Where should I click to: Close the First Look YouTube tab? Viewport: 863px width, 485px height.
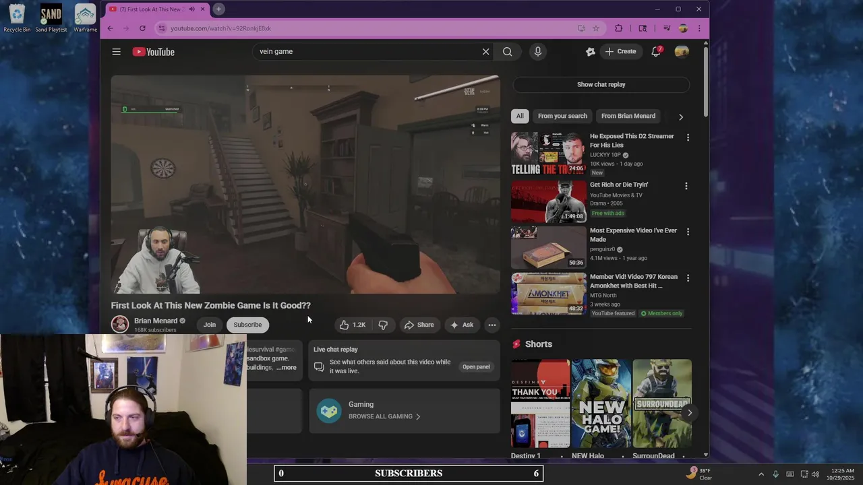point(202,9)
